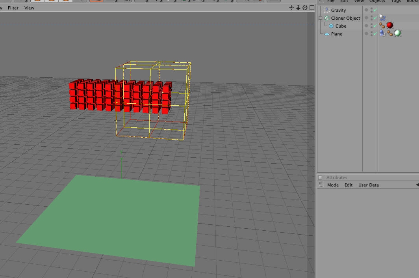
Task: Toggle the editor visibility dots for Gravity
Action: [371, 10]
